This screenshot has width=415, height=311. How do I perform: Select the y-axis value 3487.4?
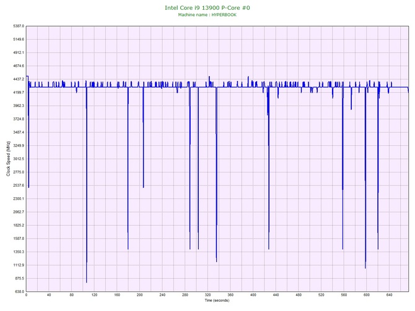(x=19, y=132)
